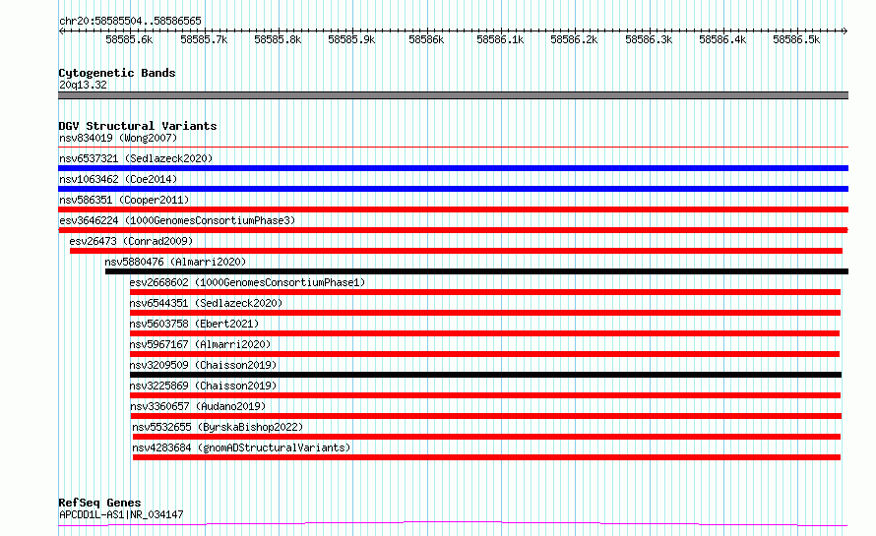Click the 58586.2k ruler tick label
Screen dimensions: 876x536
click(x=574, y=39)
